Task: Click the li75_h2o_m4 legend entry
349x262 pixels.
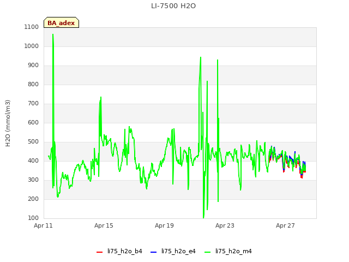Action: 228,251
